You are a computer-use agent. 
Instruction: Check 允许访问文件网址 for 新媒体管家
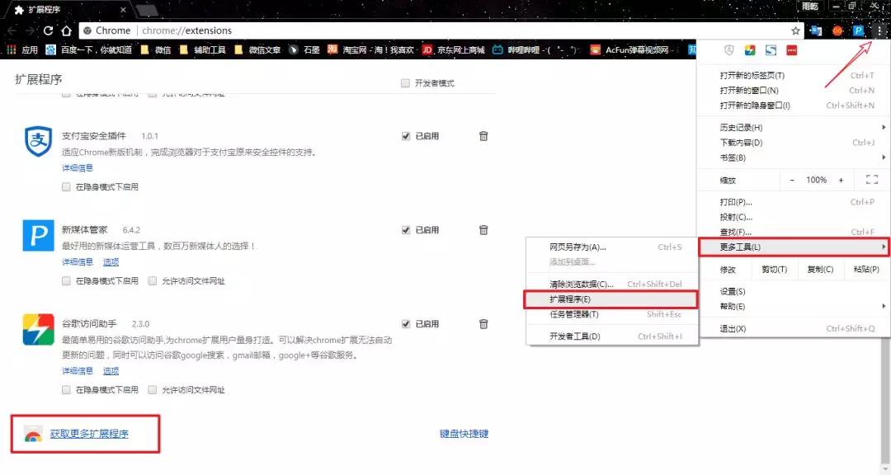[x=153, y=280]
